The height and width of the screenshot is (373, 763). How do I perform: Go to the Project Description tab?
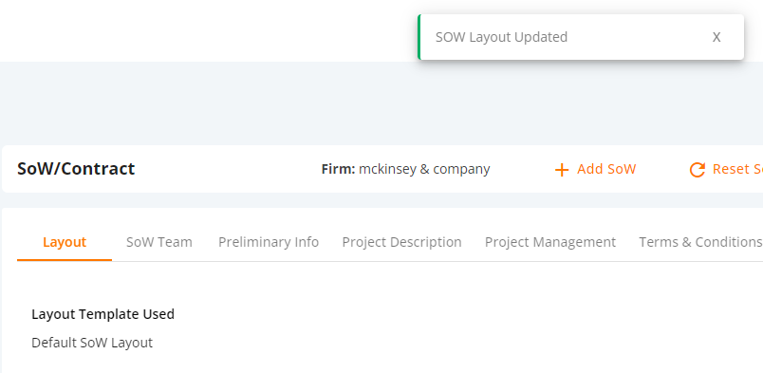[402, 242]
